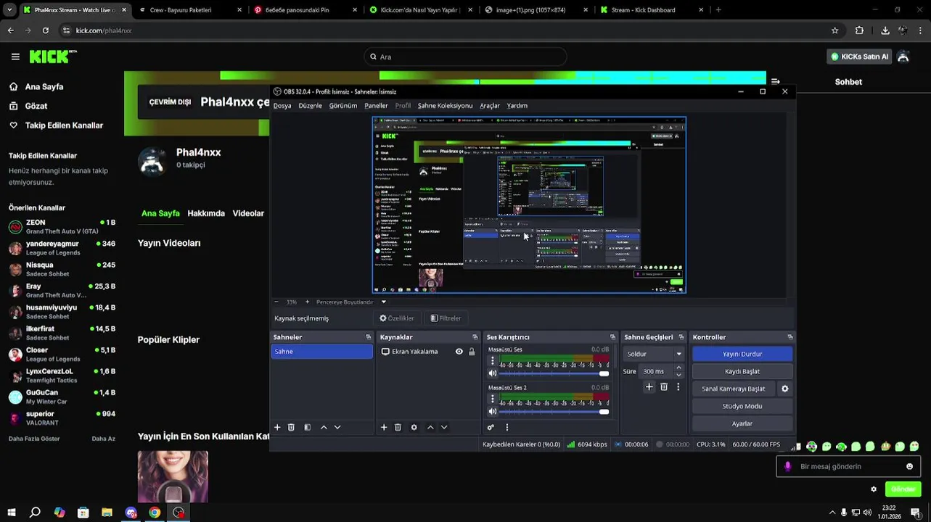
Task: Open the options dots for Masaüstü Ses
Action: pos(493,361)
